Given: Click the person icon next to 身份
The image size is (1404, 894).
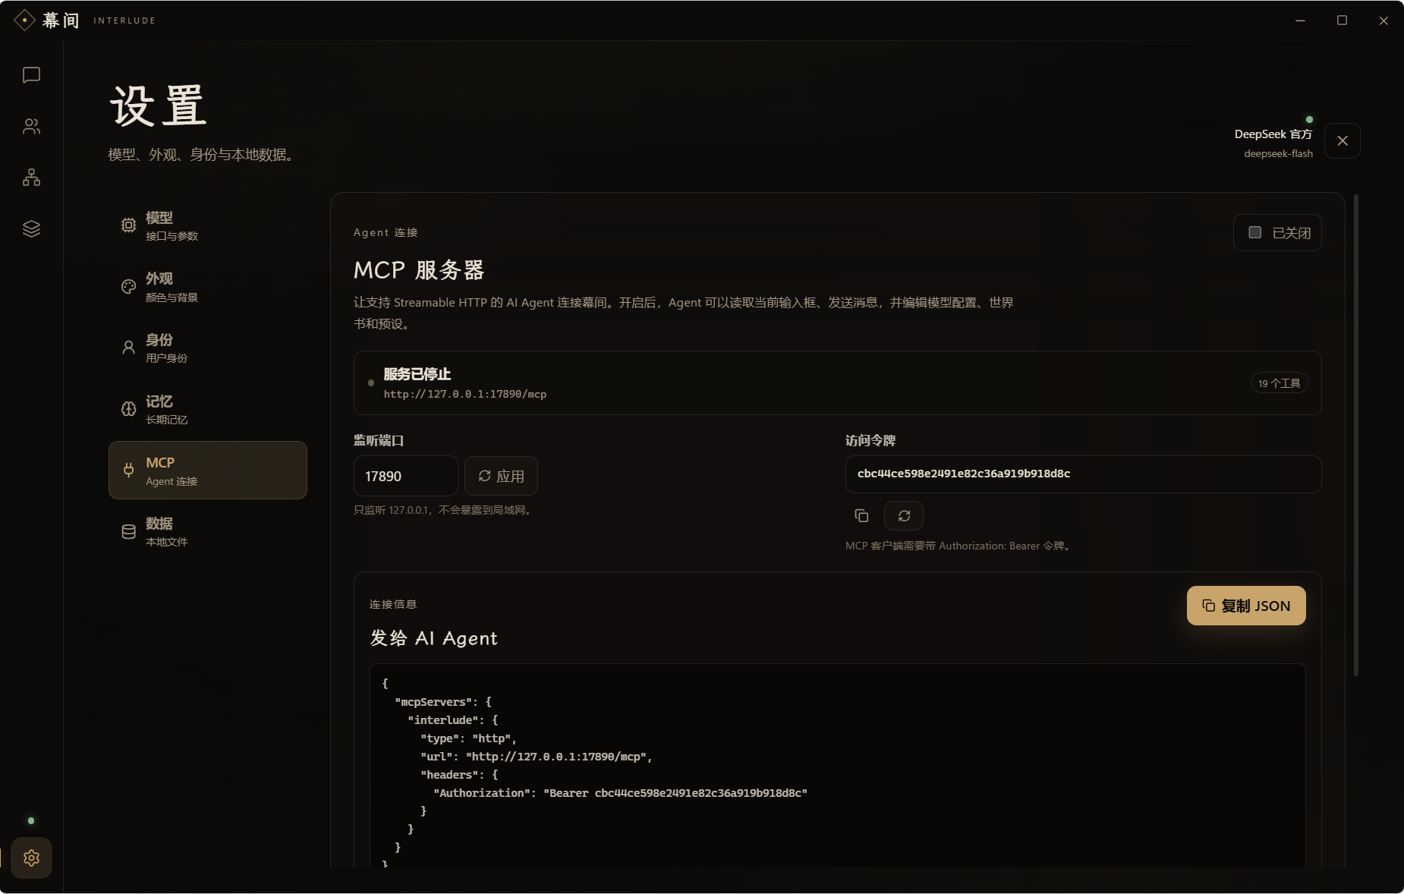Looking at the screenshot, I should point(129,348).
